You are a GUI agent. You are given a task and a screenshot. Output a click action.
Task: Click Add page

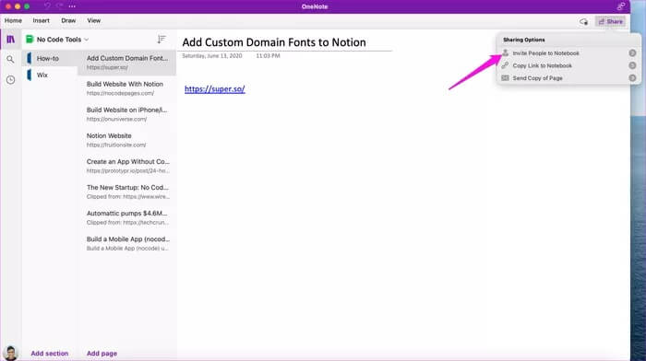pyautogui.click(x=102, y=354)
